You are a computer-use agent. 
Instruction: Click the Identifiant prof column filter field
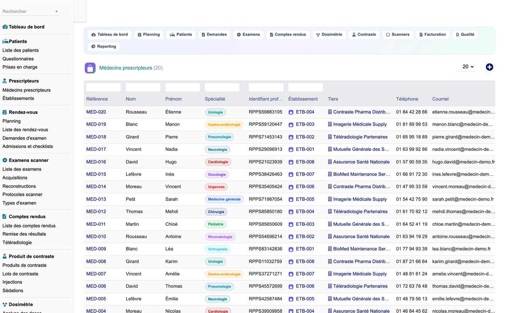266,87
